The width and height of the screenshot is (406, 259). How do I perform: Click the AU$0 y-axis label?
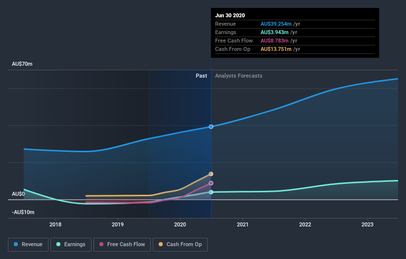[18, 194]
